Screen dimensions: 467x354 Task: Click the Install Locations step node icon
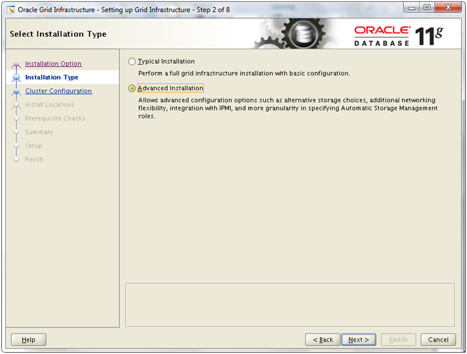pyautogui.click(x=16, y=105)
